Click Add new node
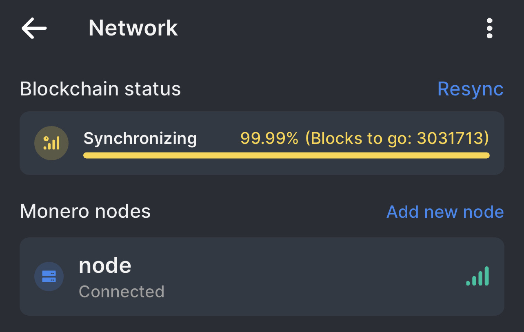524x332 pixels. pyautogui.click(x=445, y=212)
